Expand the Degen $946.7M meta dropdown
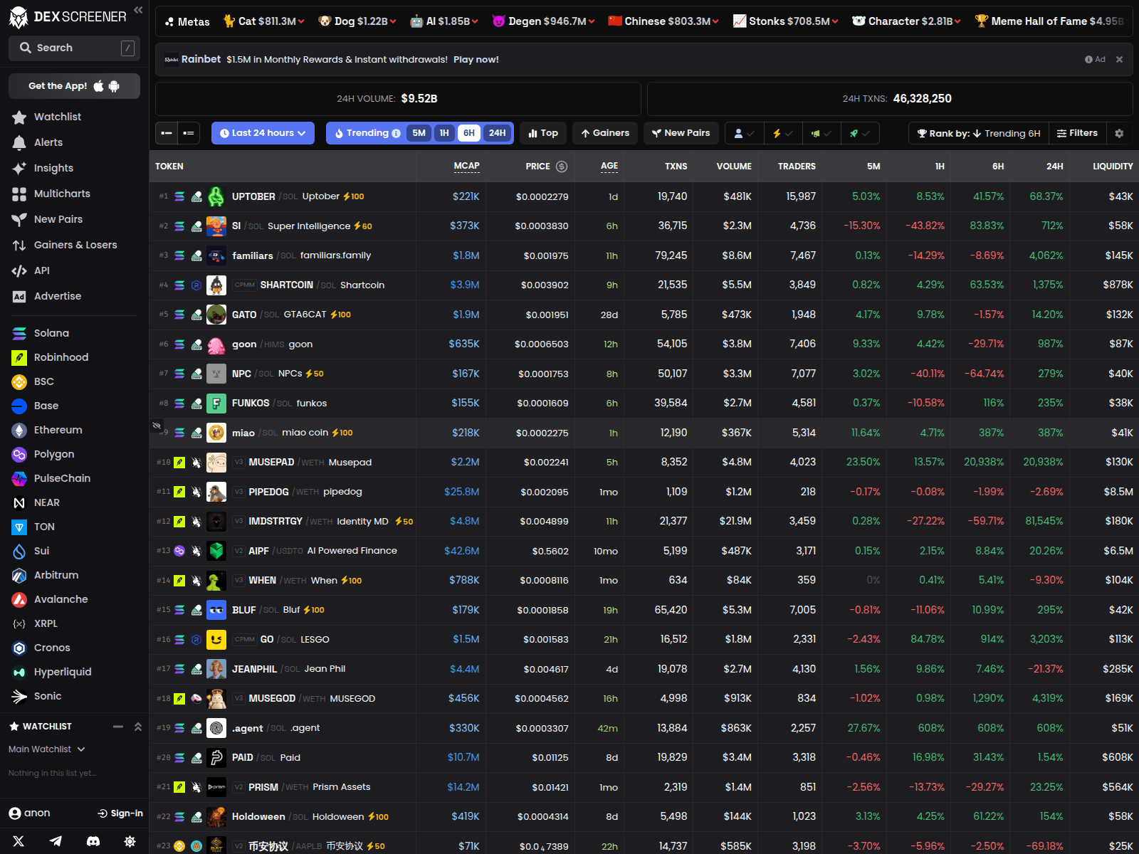This screenshot has height=854, width=1139. coord(544,21)
